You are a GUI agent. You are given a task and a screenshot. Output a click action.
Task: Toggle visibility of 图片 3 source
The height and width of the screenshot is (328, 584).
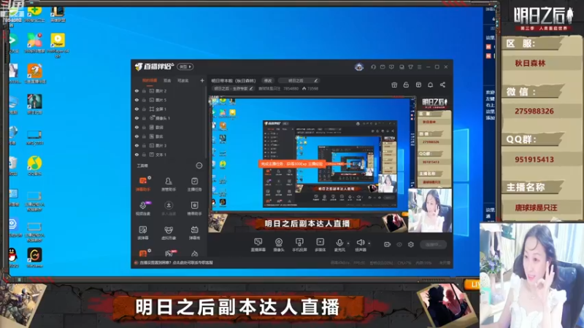pos(137,145)
